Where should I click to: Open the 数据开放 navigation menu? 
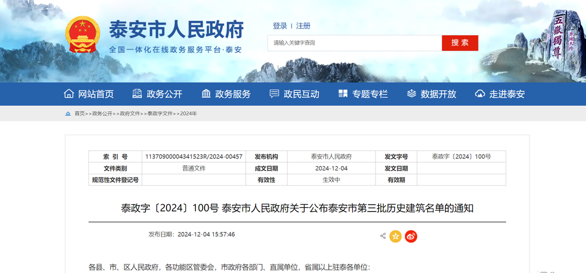click(x=438, y=94)
